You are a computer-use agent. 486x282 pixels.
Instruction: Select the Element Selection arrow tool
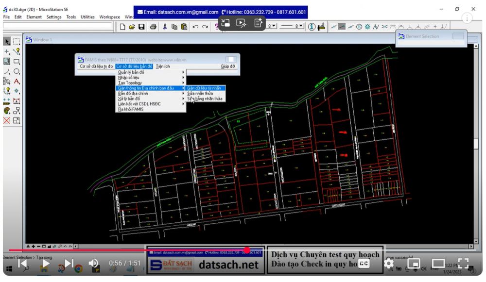click(7, 42)
